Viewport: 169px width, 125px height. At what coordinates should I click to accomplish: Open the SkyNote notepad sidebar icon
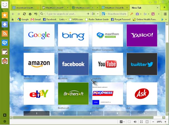tap(5, 52)
